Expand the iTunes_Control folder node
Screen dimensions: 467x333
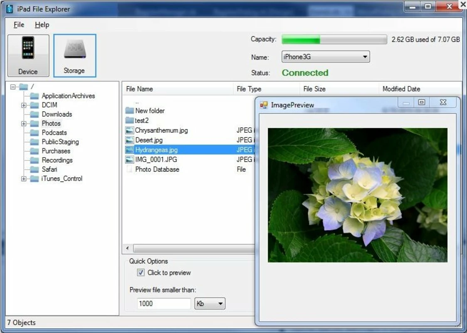point(24,179)
